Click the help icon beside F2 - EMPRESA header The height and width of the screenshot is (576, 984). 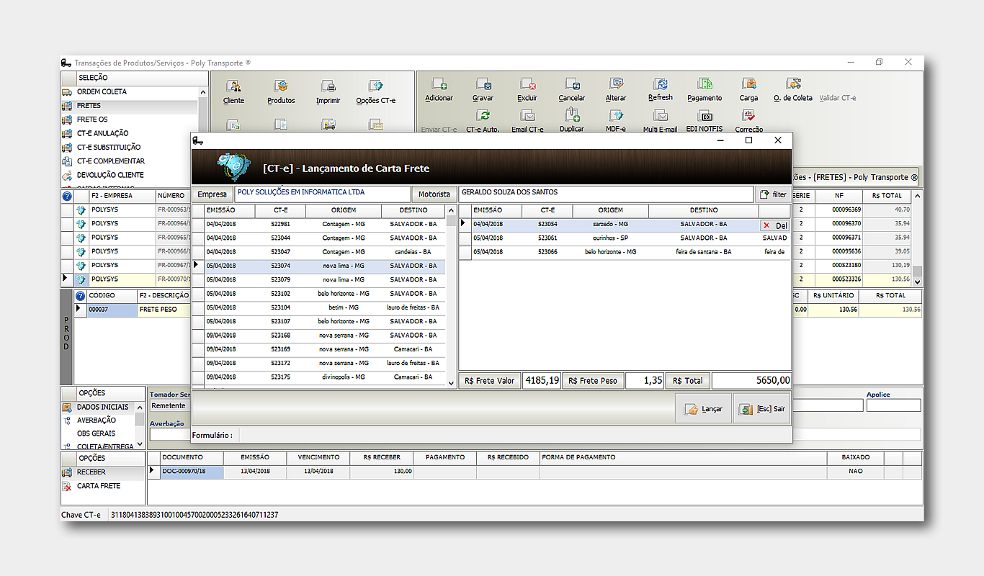pos(68,196)
